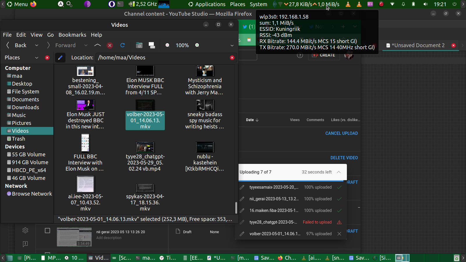The width and height of the screenshot is (466, 262).
Task: Expand the file manager toolbar overflow chevron
Action: (232, 45)
